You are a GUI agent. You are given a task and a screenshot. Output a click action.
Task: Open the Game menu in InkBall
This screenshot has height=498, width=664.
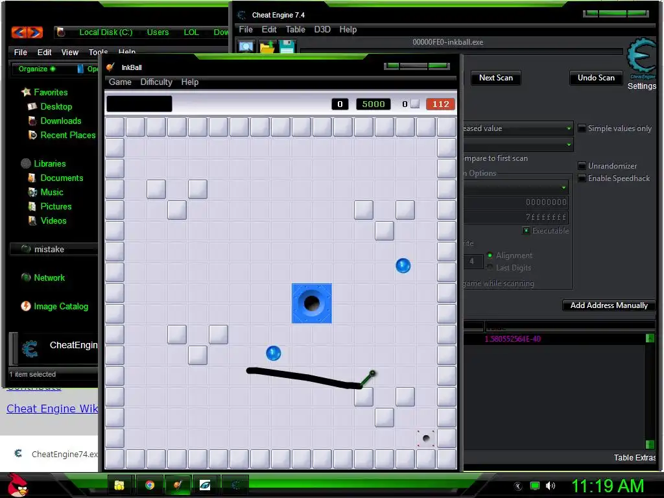120,82
